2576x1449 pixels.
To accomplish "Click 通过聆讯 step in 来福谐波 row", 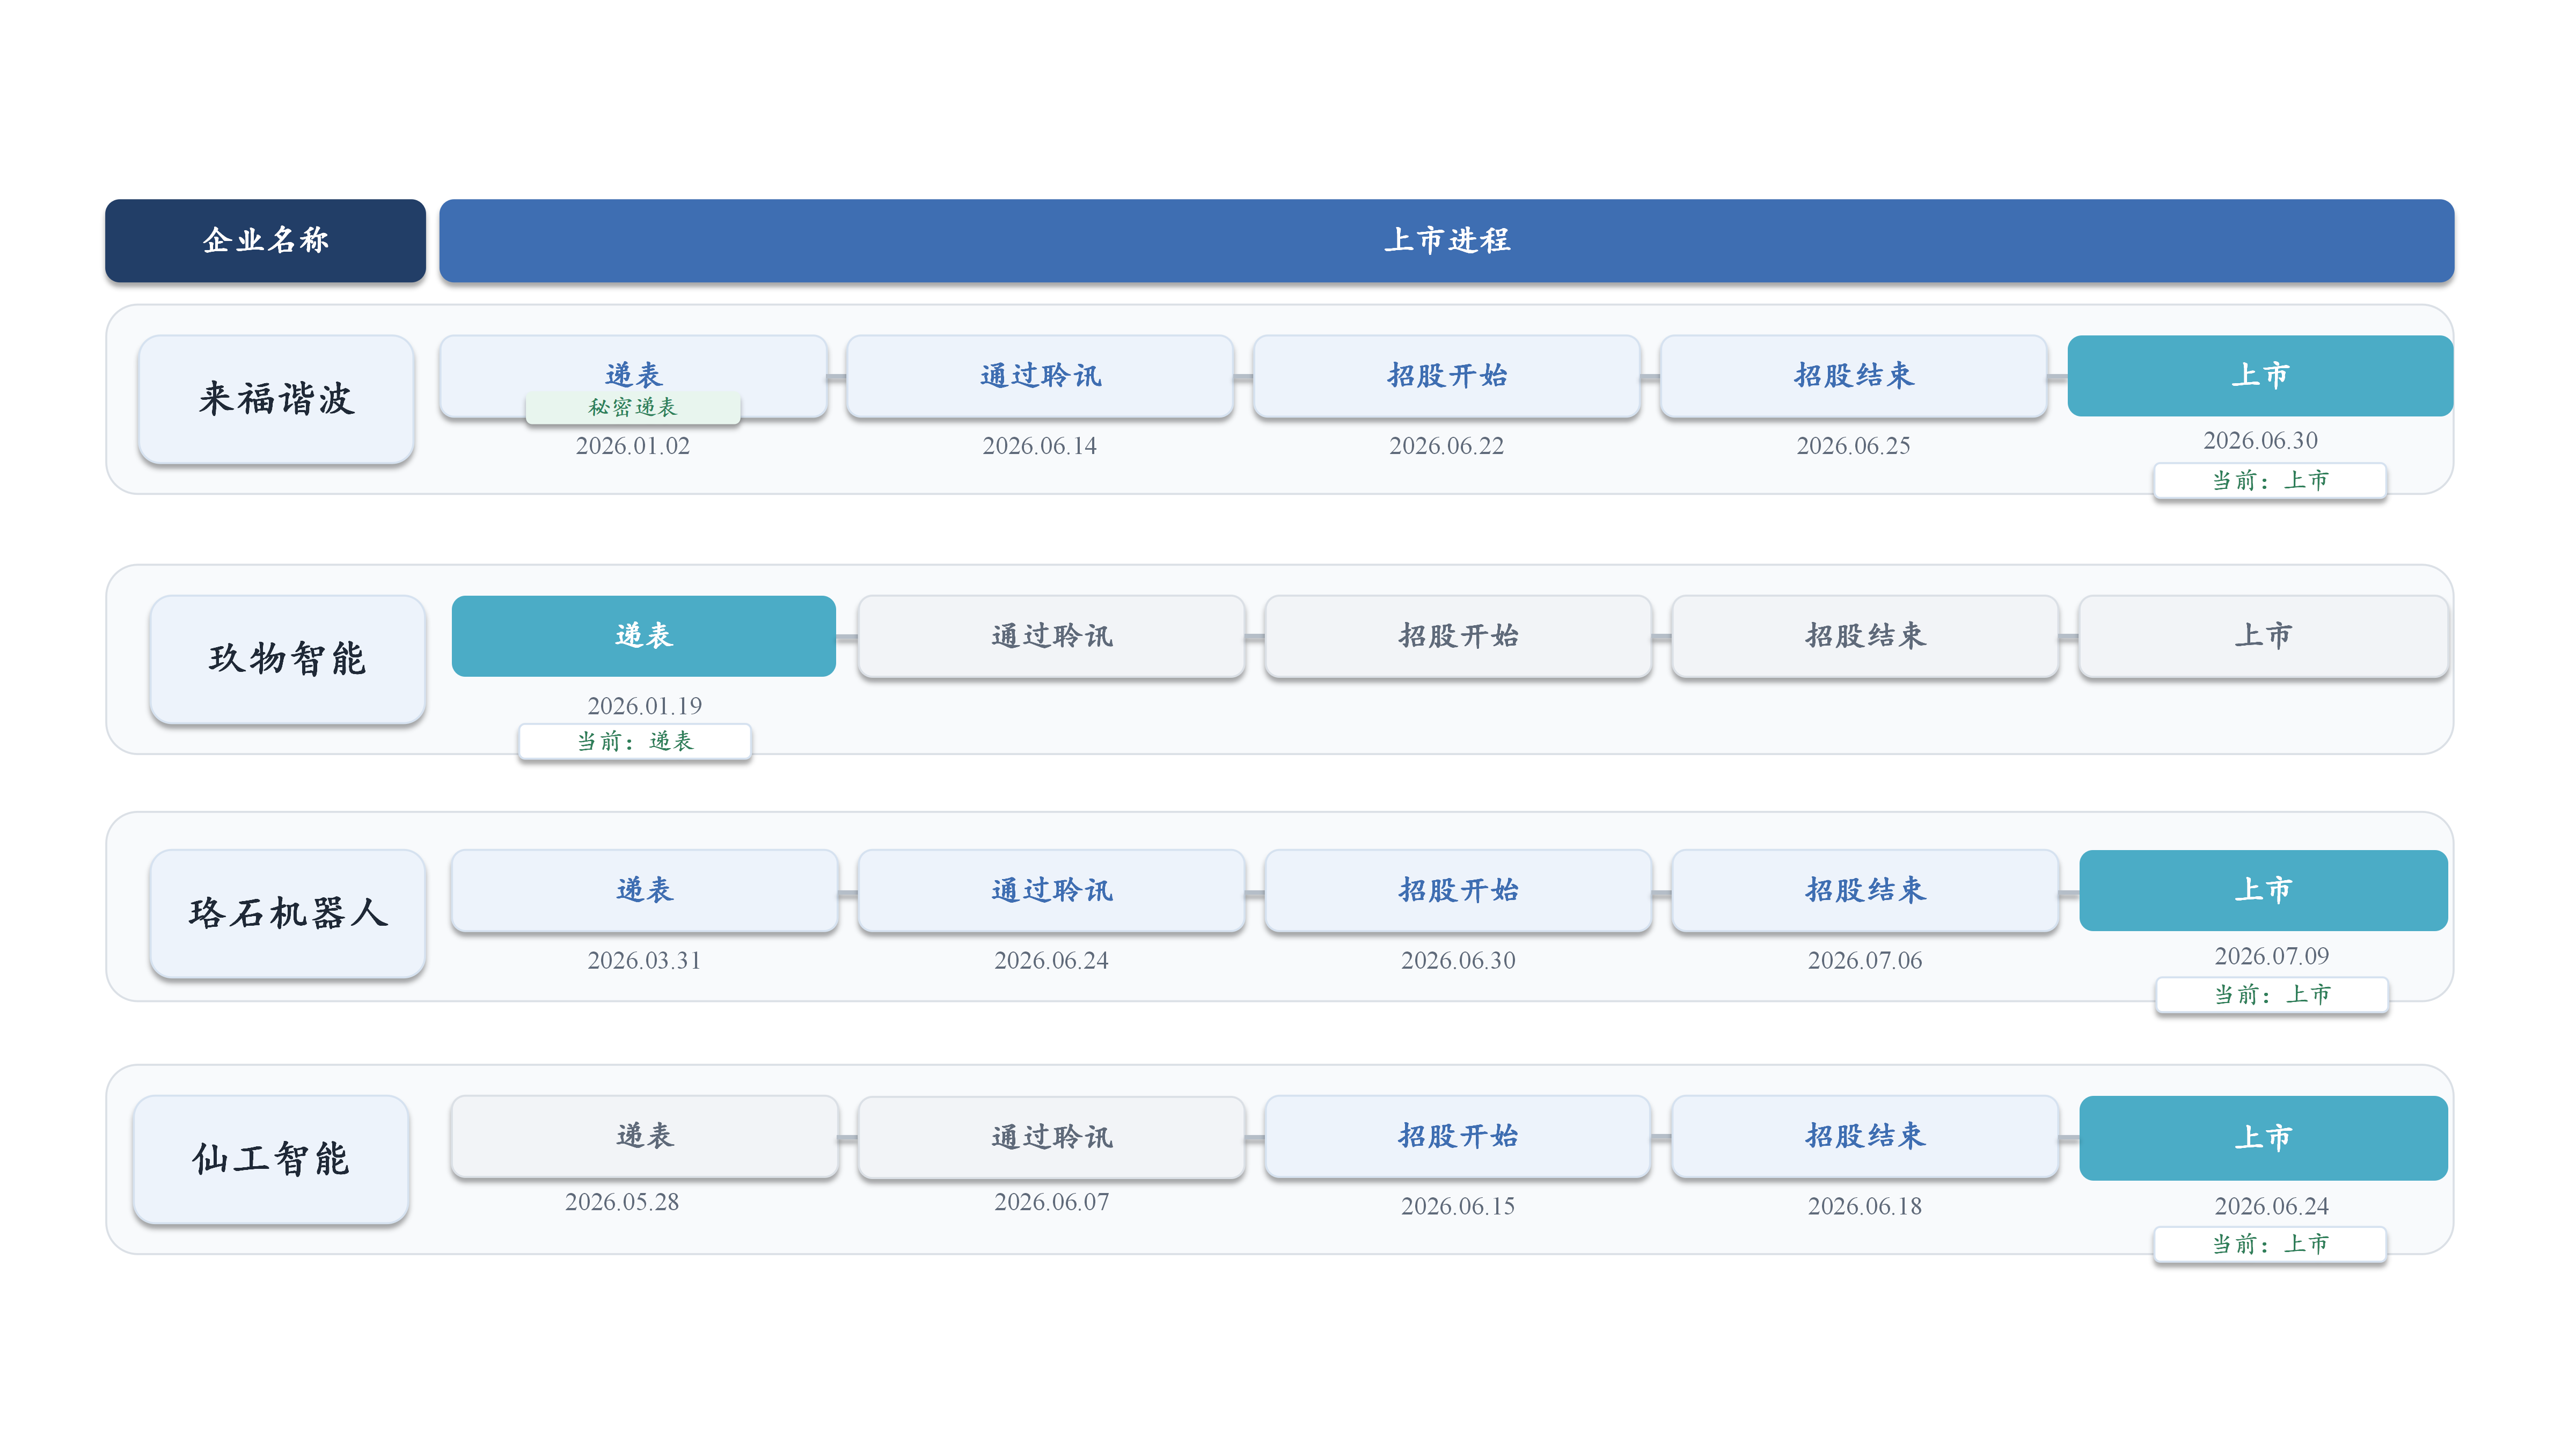I will point(1040,376).
